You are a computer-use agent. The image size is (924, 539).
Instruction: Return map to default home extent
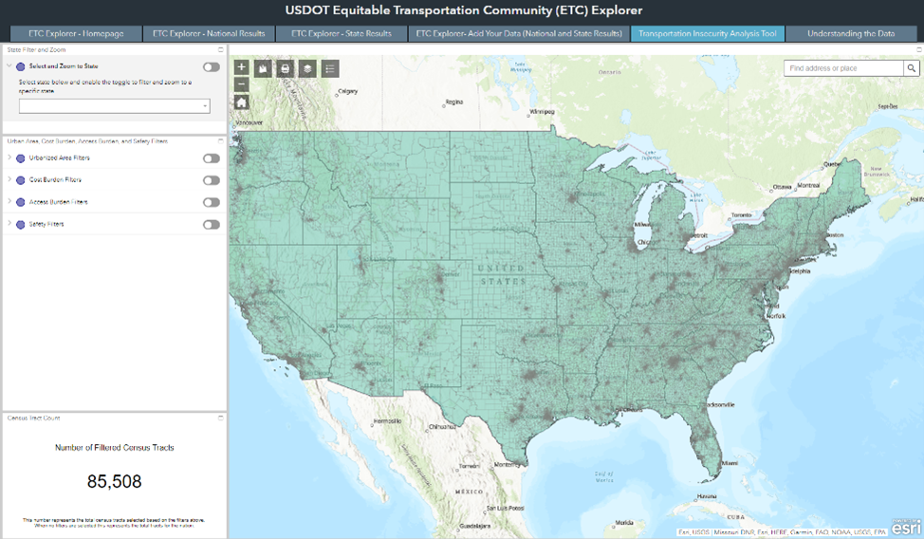pos(241,102)
